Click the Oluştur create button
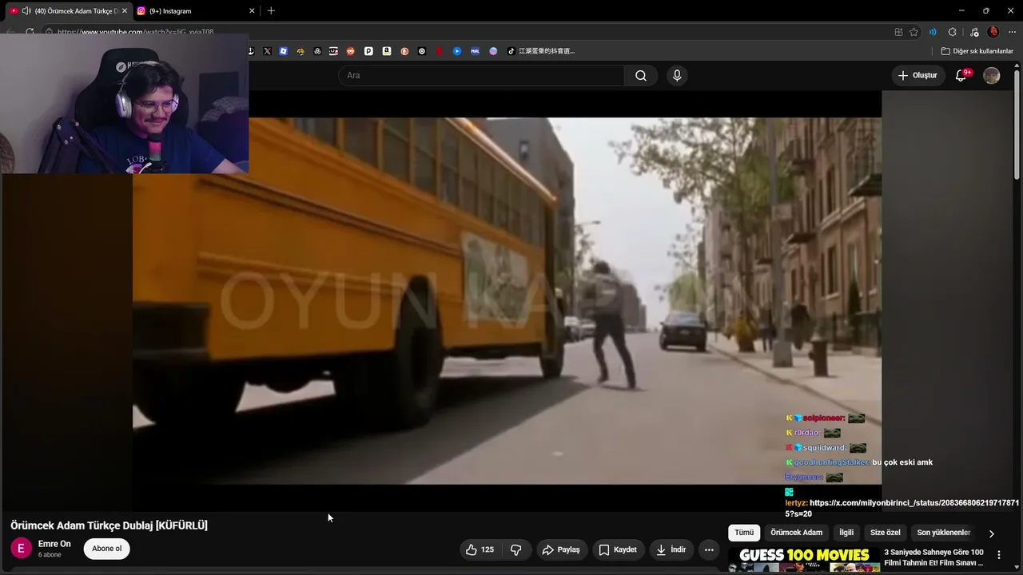 [918, 75]
